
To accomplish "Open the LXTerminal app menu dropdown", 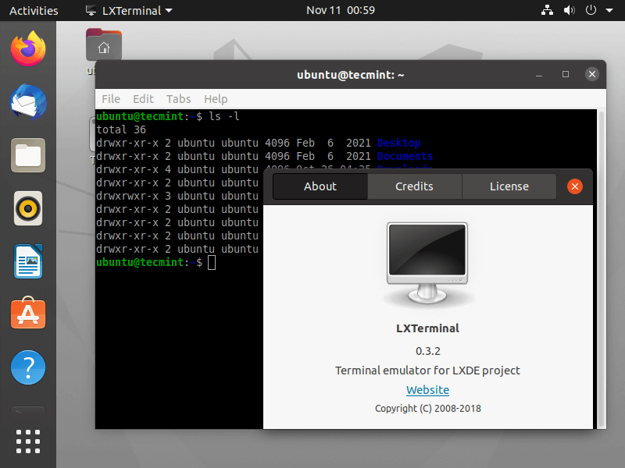I will 129,11.
